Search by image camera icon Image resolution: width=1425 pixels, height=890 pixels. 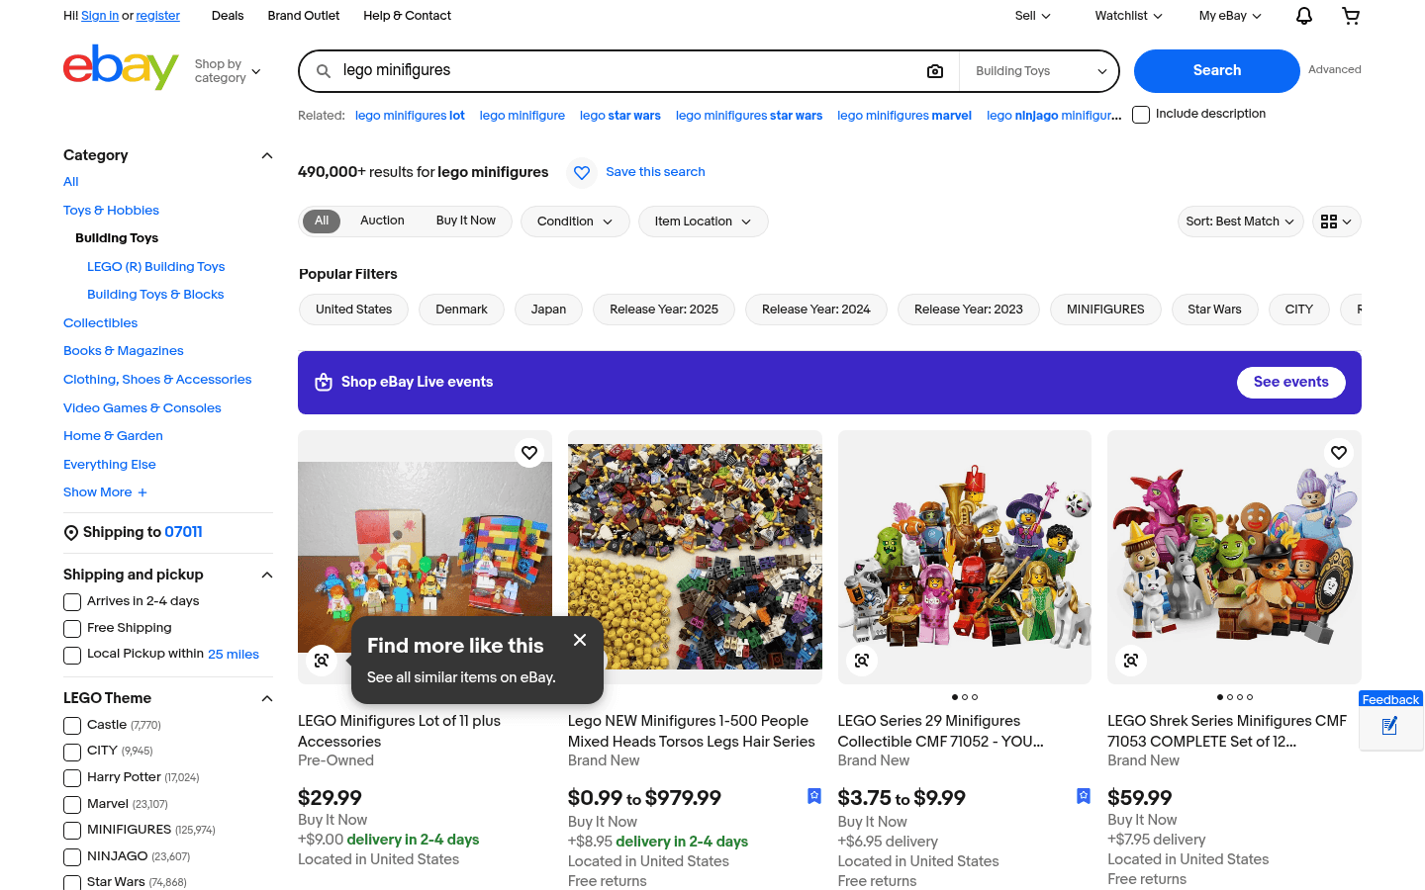pos(935,71)
